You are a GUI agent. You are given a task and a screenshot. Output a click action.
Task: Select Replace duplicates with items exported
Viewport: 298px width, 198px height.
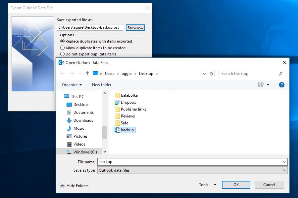click(63, 41)
